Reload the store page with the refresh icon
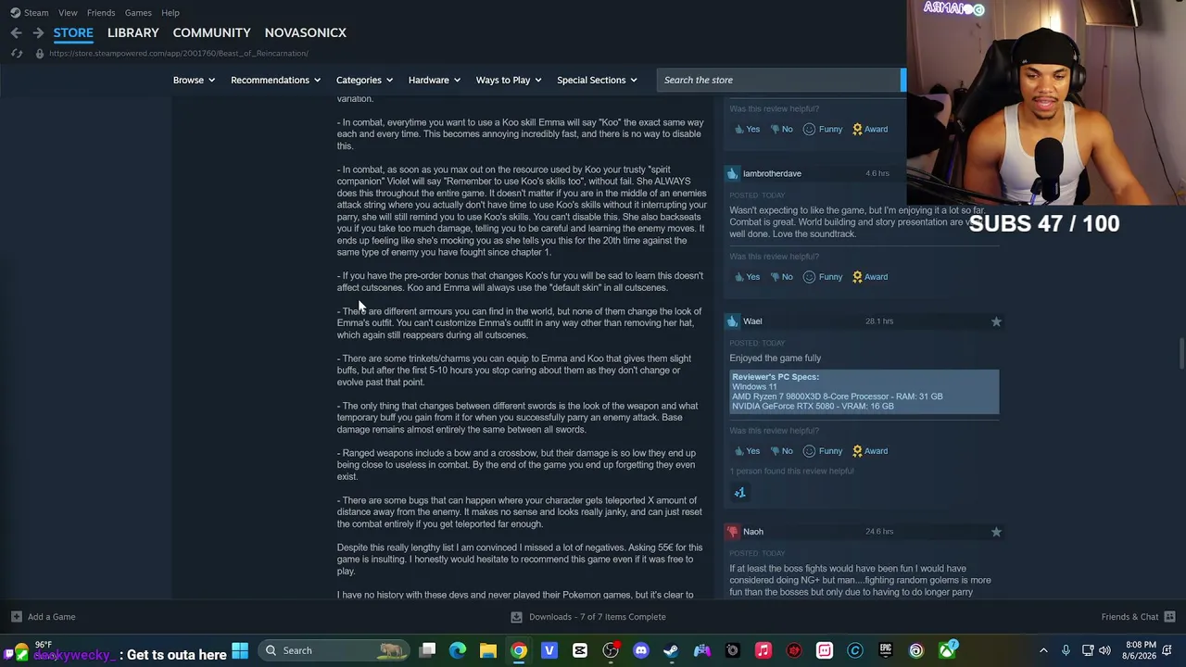Image resolution: width=1186 pixels, height=667 pixels. [x=16, y=53]
